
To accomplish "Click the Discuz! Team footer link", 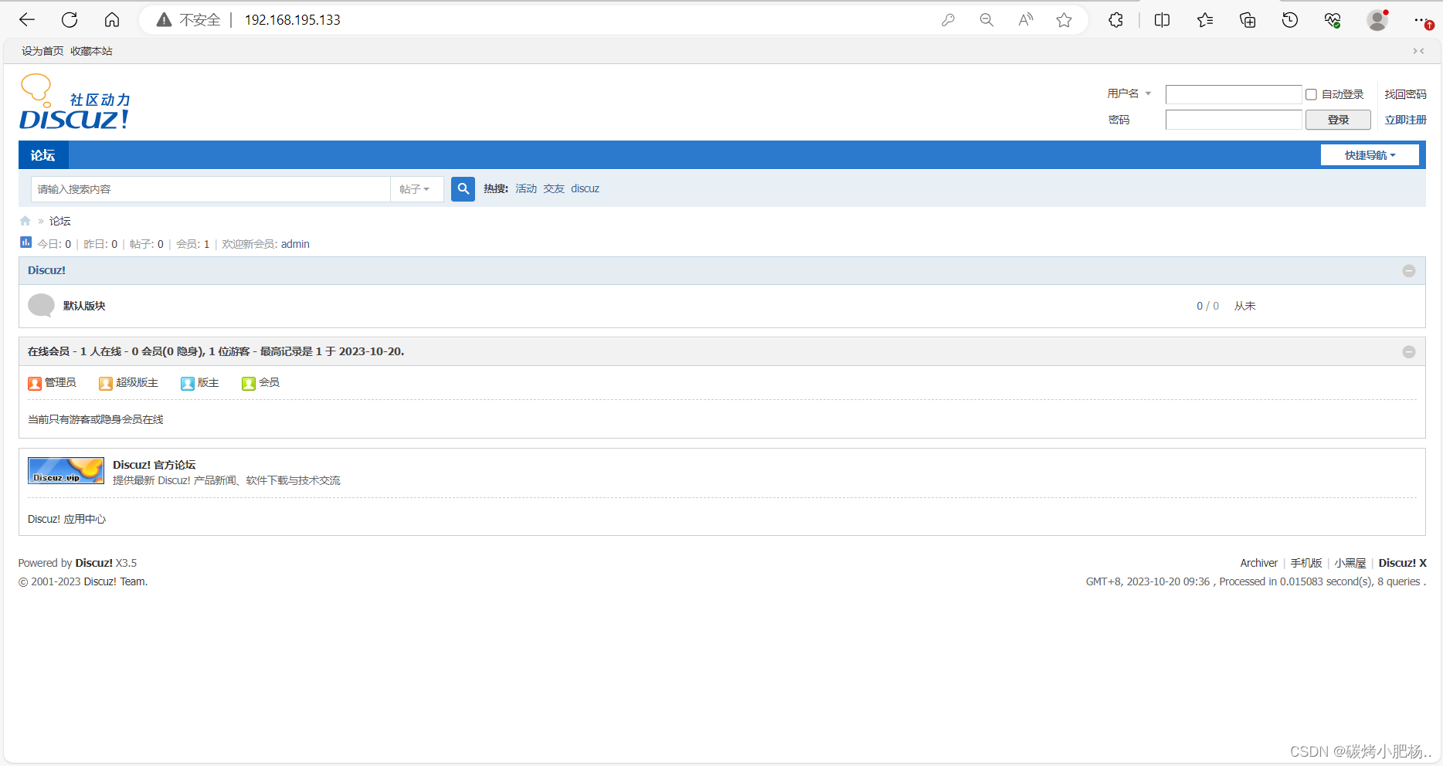I will click(x=115, y=581).
